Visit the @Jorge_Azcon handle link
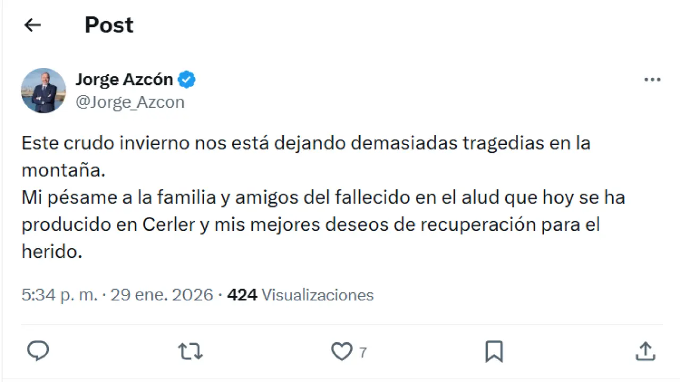680x382 pixels. point(130,102)
